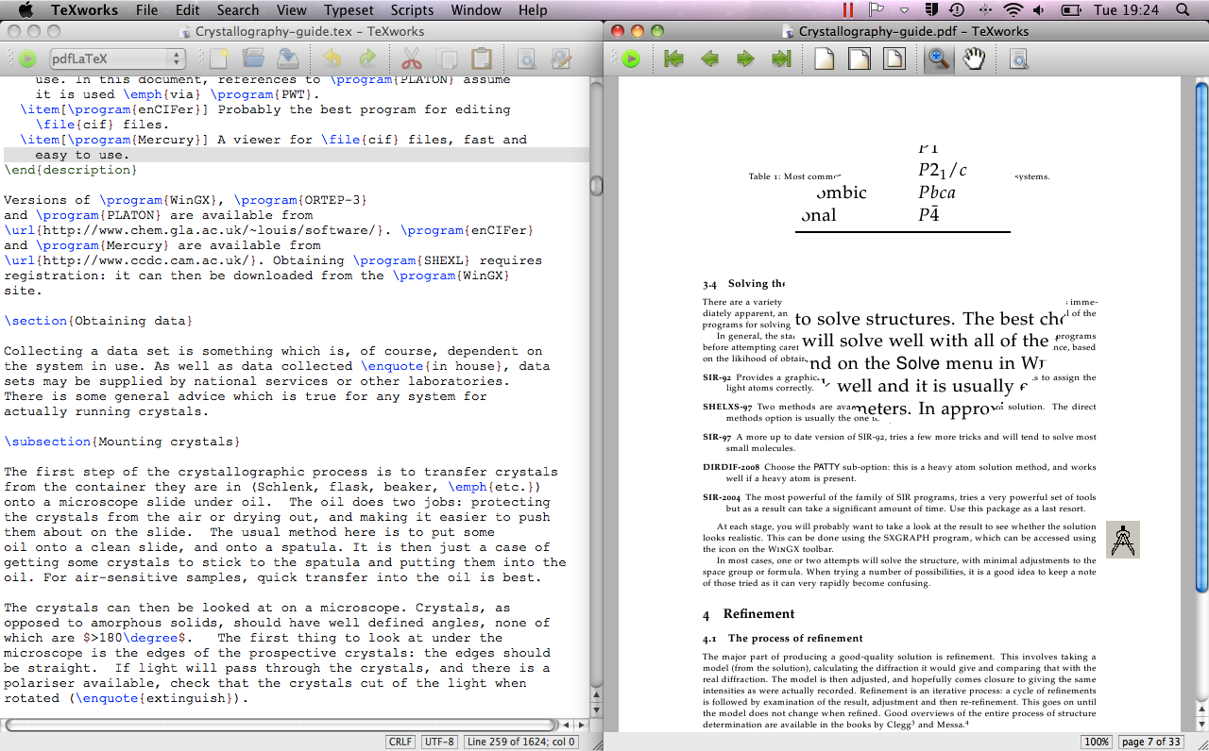Go to the next PDF page
The image size is (1209, 751).
(x=745, y=59)
